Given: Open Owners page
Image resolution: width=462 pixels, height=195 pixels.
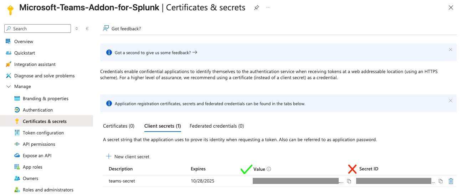Looking at the screenshot, I should [30, 178].
